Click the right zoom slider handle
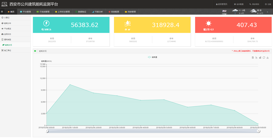Image resolution: width=273 pixels, height=138 pixels. coord(258,131)
